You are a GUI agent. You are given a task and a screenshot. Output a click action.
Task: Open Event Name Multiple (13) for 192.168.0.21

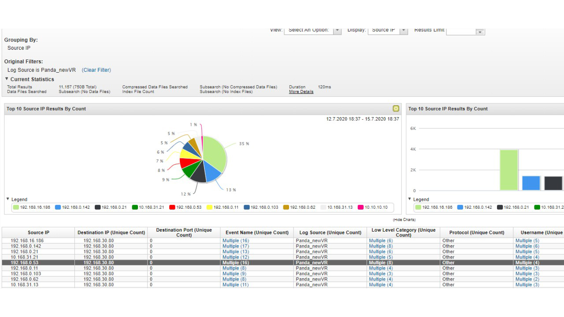click(x=236, y=252)
